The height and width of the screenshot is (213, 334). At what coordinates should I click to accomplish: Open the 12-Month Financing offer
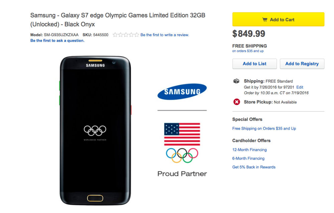(x=249, y=149)
